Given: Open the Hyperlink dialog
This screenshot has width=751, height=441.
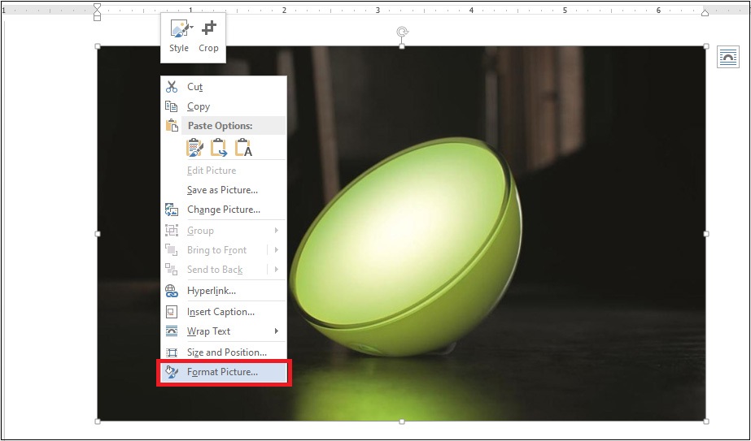Looking at the screenshot, I should [212, 291].
